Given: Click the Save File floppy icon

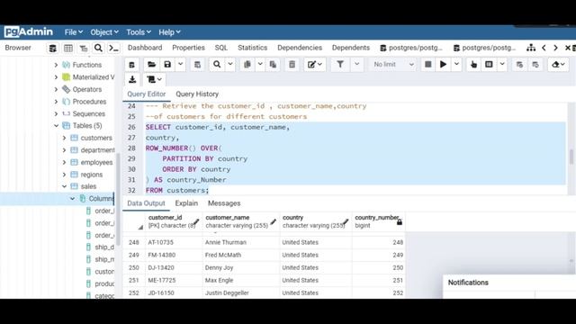Looking at the screenshot, I should [x=167, y=65].
